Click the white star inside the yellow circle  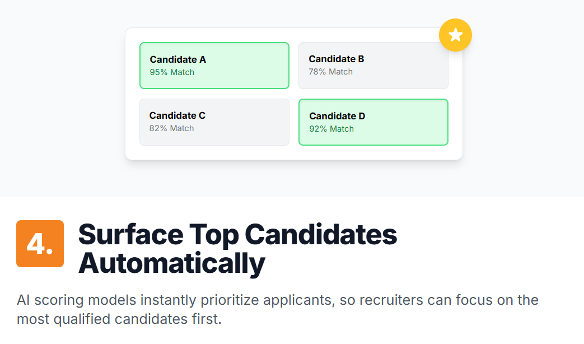click(455, 35)
